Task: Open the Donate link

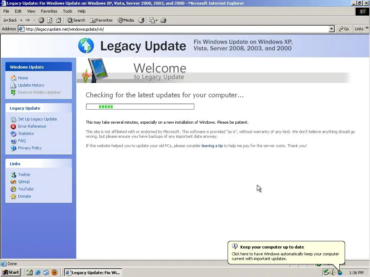Action: click(x=24, y=196)
